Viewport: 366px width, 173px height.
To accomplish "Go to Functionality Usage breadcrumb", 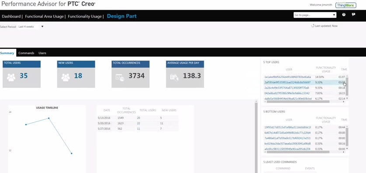I will click(x=85, y=17).
